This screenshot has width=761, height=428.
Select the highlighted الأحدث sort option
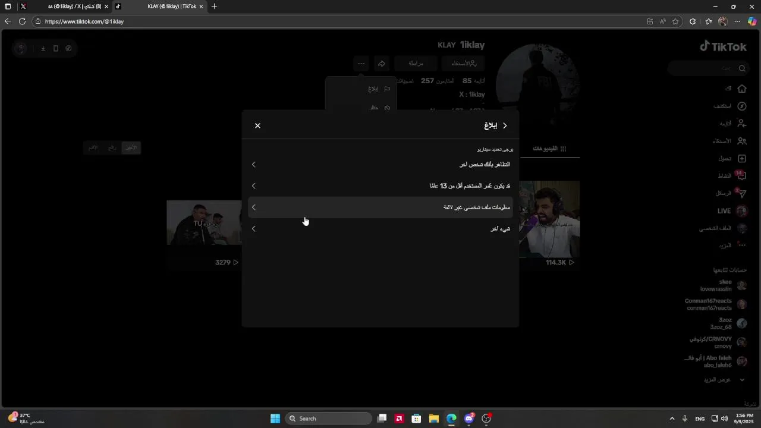tap(131, 147)
